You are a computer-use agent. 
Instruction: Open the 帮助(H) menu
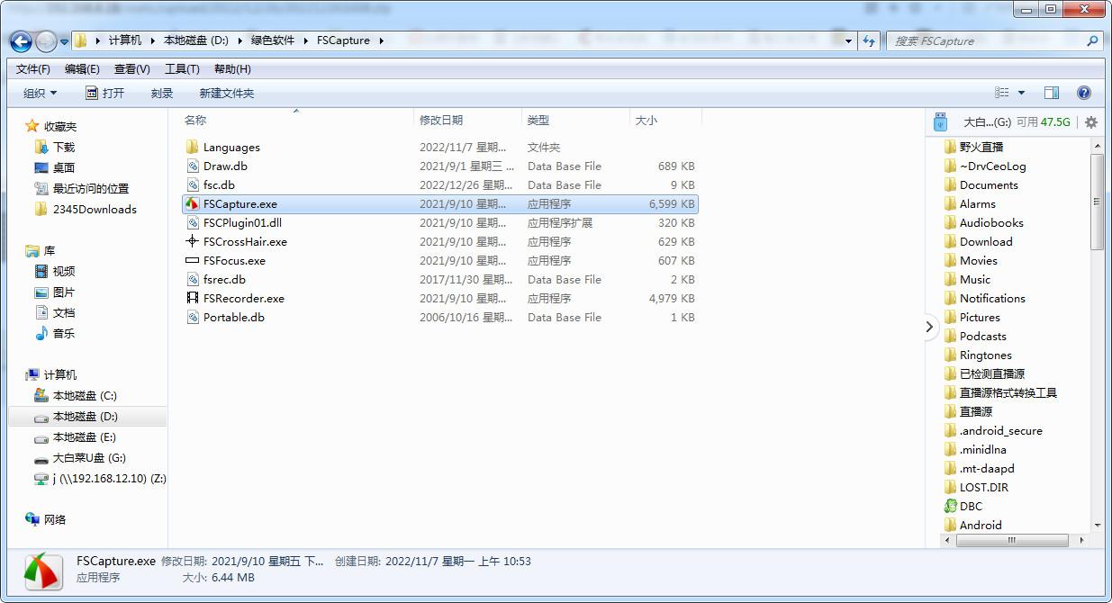[x=232, y=69]
